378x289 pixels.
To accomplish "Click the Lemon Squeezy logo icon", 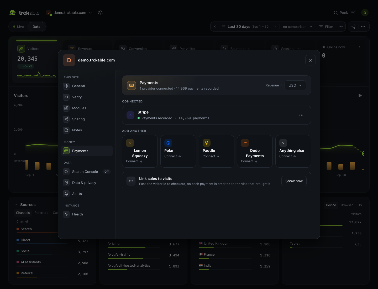I will [x=130, y=143].
